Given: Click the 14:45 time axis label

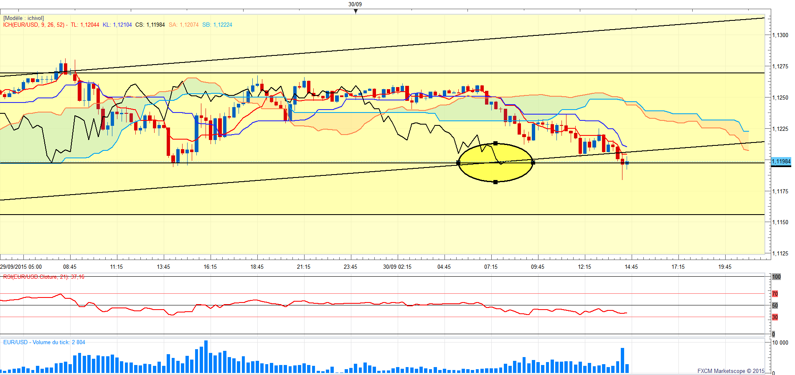Looking at the screenshot, I should coord(631,267).
